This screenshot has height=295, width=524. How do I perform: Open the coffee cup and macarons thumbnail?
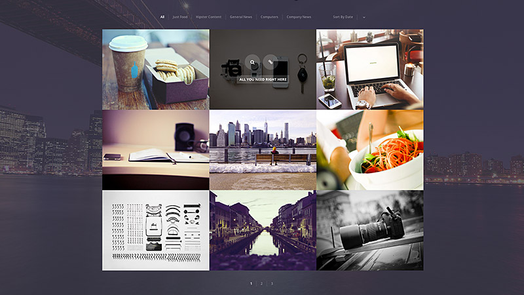(155, 69)
